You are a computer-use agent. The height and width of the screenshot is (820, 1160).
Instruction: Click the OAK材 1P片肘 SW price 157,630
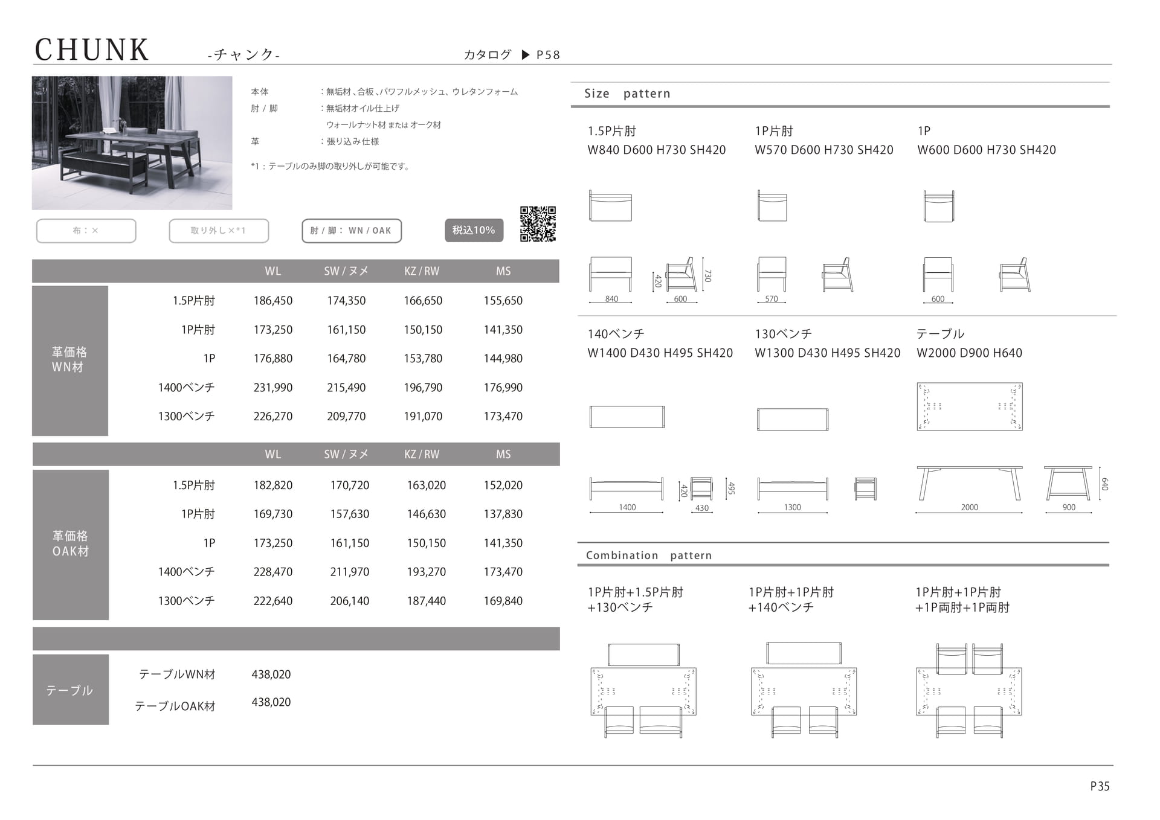350,514
